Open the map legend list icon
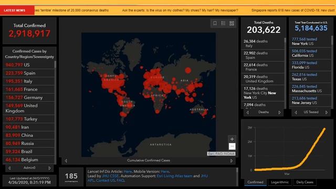 [x=223, y=23]
